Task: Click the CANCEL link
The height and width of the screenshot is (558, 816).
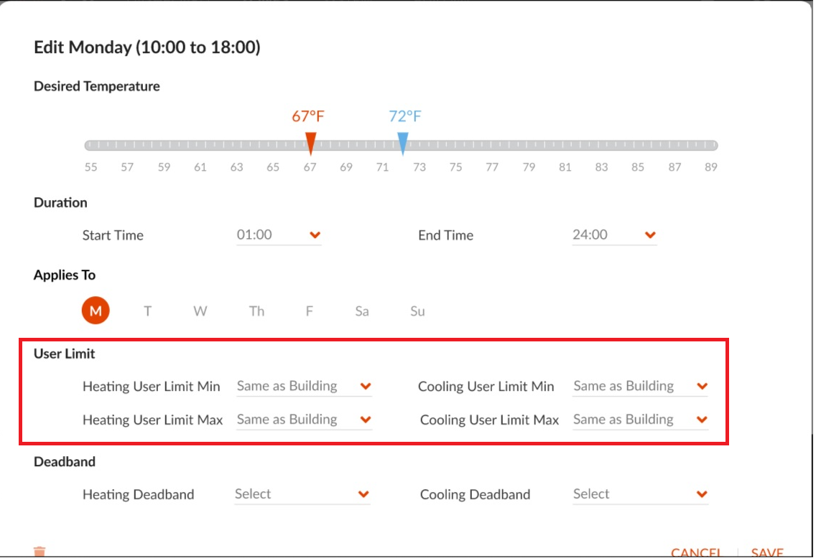Action: click(x=697, y=551)
